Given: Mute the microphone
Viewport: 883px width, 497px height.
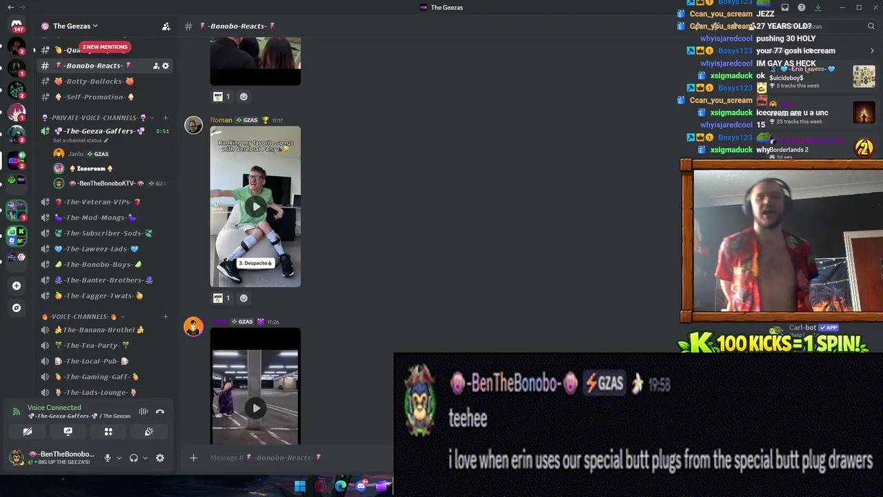Looking at the screenshot, I should pyautogui.click(x=107, y=458).
